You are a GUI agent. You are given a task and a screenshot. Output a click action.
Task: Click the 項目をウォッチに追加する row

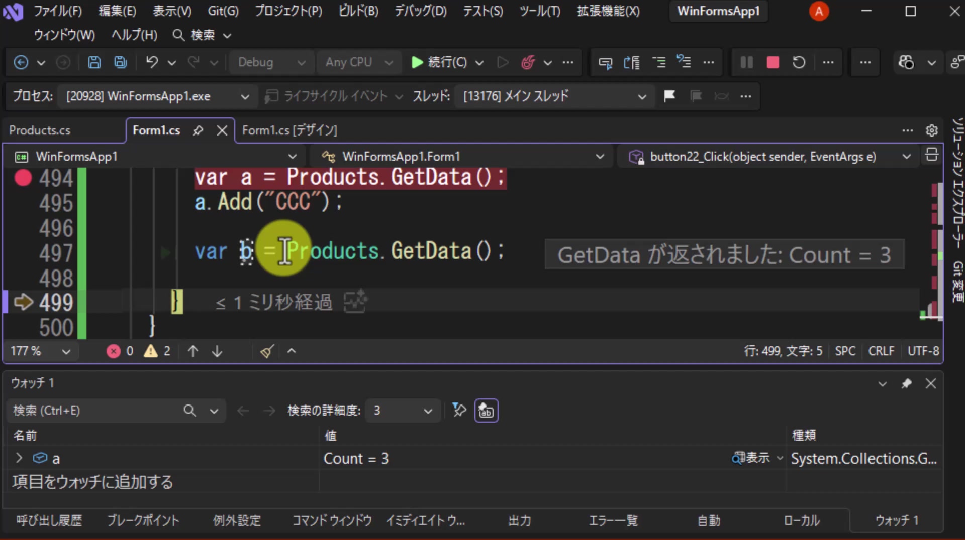click(92, 482)
